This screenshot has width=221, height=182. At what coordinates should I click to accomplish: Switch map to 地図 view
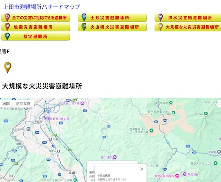6,104
